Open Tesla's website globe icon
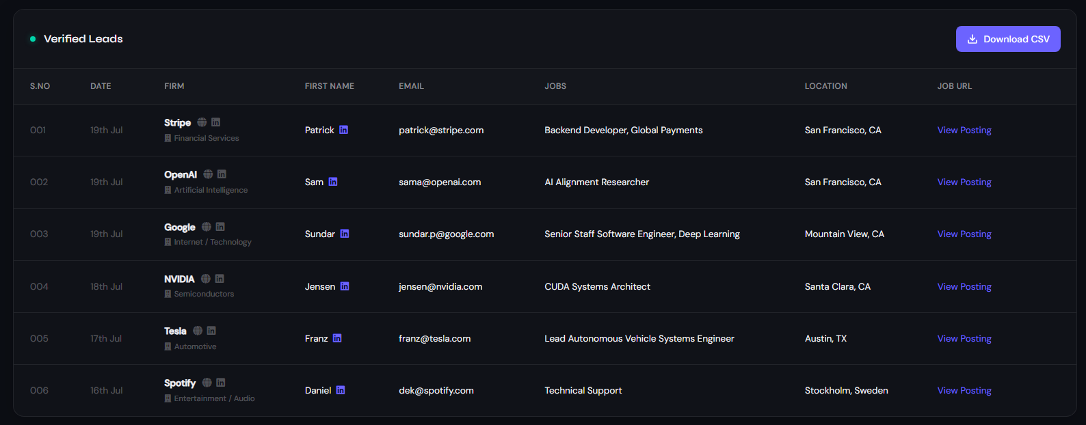This screenshot has width=1086, height=425. pos(198,331)
